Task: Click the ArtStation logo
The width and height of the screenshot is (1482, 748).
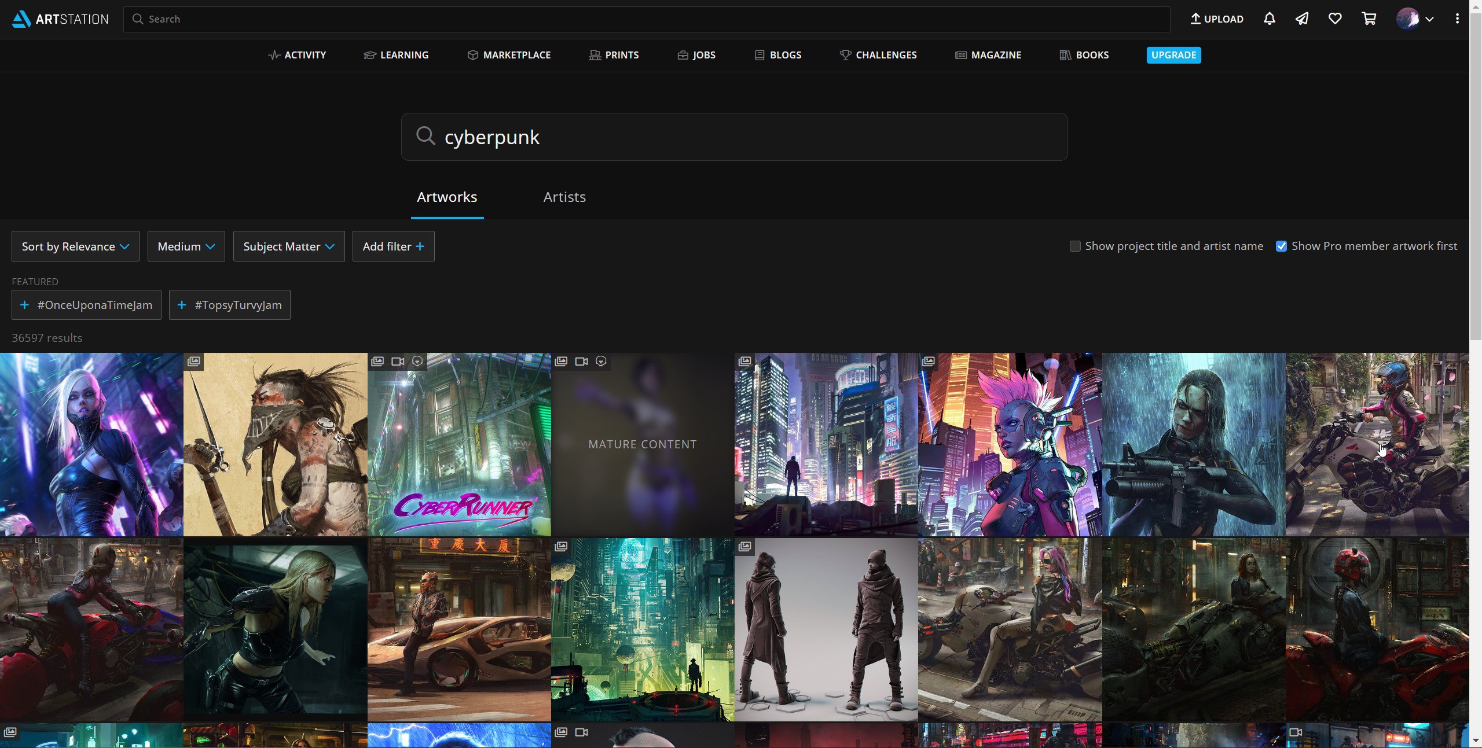Action: click(x=60, y=19)
